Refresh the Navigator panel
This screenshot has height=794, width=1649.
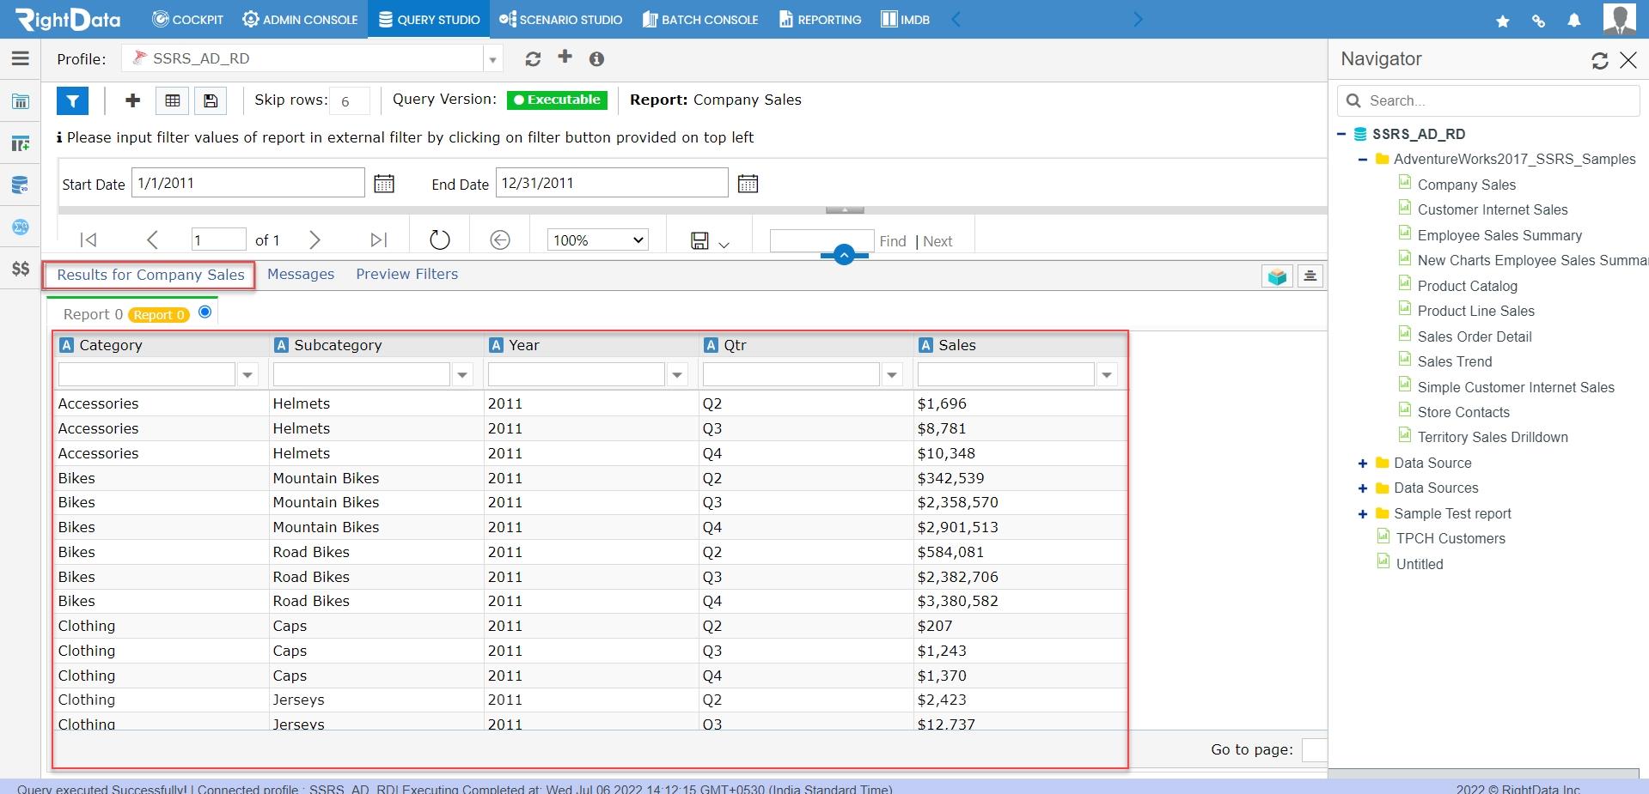click(1599, 60)
